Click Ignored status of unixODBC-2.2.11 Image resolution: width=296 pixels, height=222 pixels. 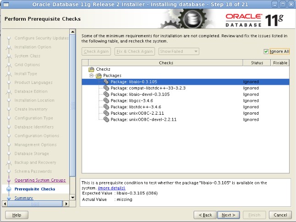coord(251,113)
